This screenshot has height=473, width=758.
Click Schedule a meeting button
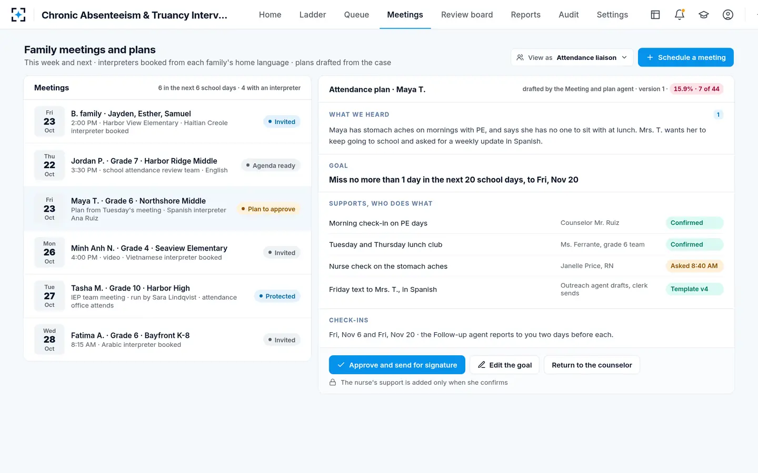[x=686, y=57]
